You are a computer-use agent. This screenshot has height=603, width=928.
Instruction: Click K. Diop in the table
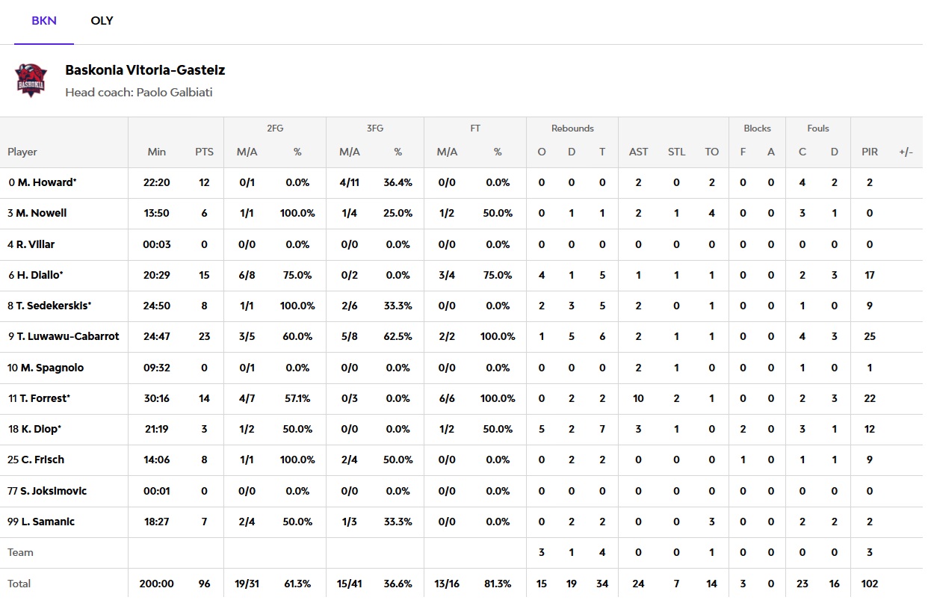[x=39, y=429]
